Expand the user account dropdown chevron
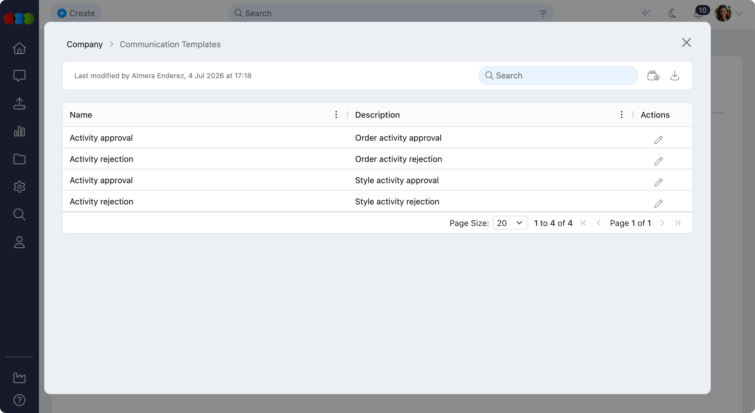Viewport: 755px width, 413px height. point(739,14)
